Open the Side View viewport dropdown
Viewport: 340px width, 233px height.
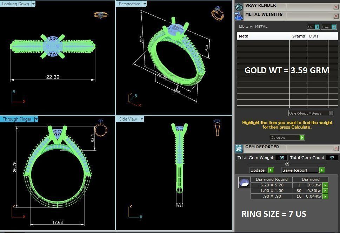pos(142,119)
